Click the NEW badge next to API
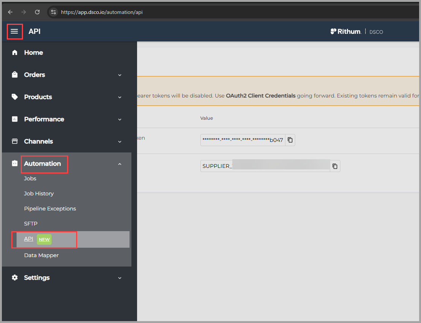The height and width of the screenshot is (323, 421). click(x=44, y=239)
